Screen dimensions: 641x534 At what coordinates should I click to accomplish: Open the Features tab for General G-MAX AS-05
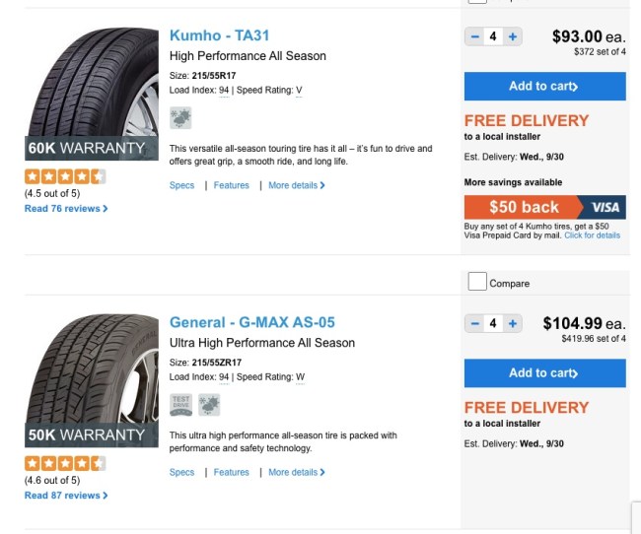tap(232, 472)
